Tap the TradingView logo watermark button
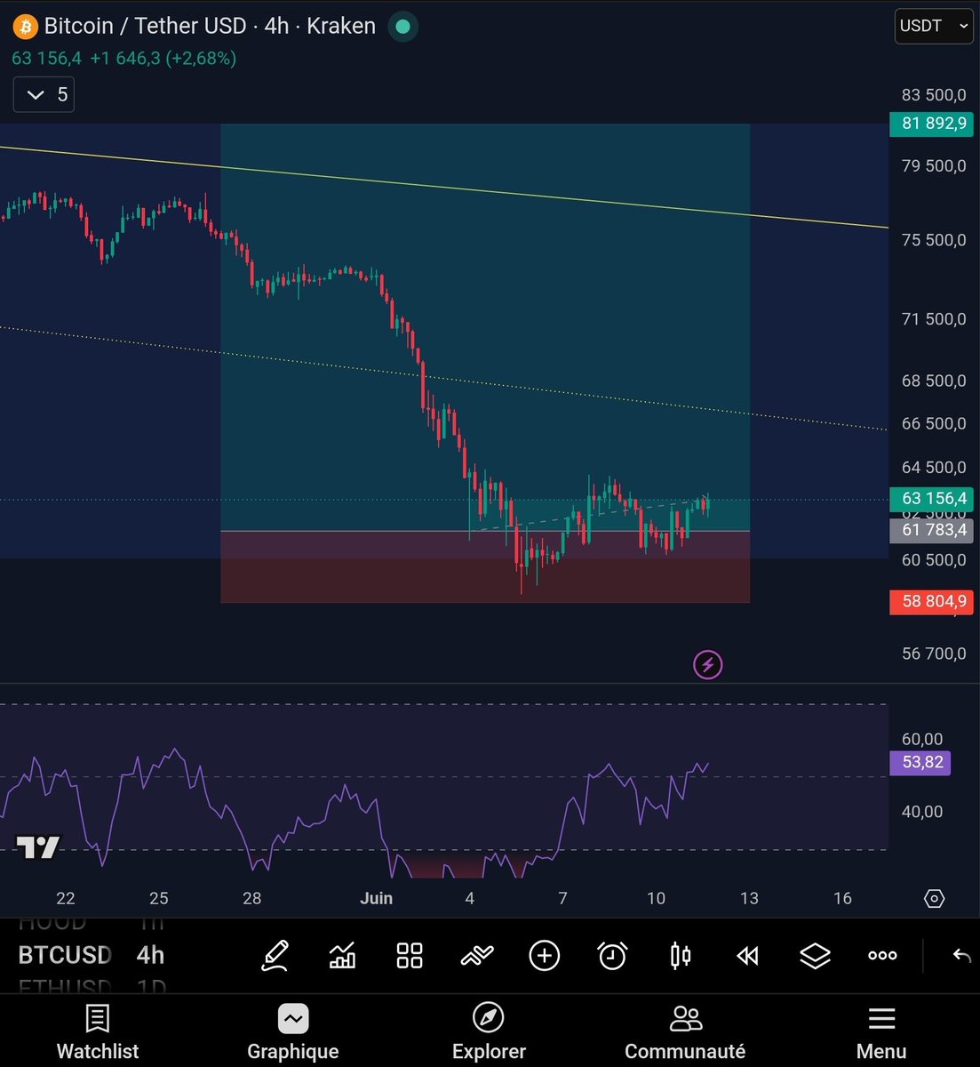 38,847
